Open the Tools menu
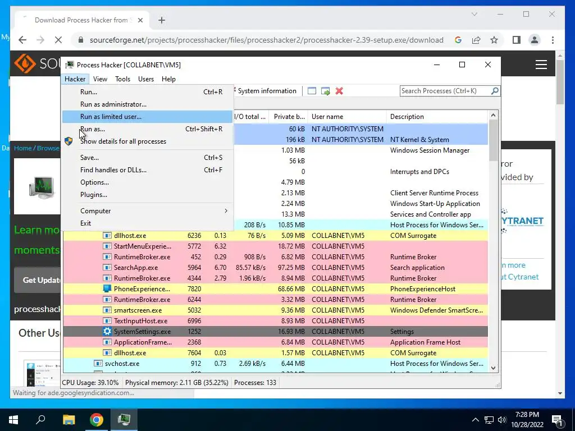Viewport: 575px width, 431px height. (x=122, y=79)
